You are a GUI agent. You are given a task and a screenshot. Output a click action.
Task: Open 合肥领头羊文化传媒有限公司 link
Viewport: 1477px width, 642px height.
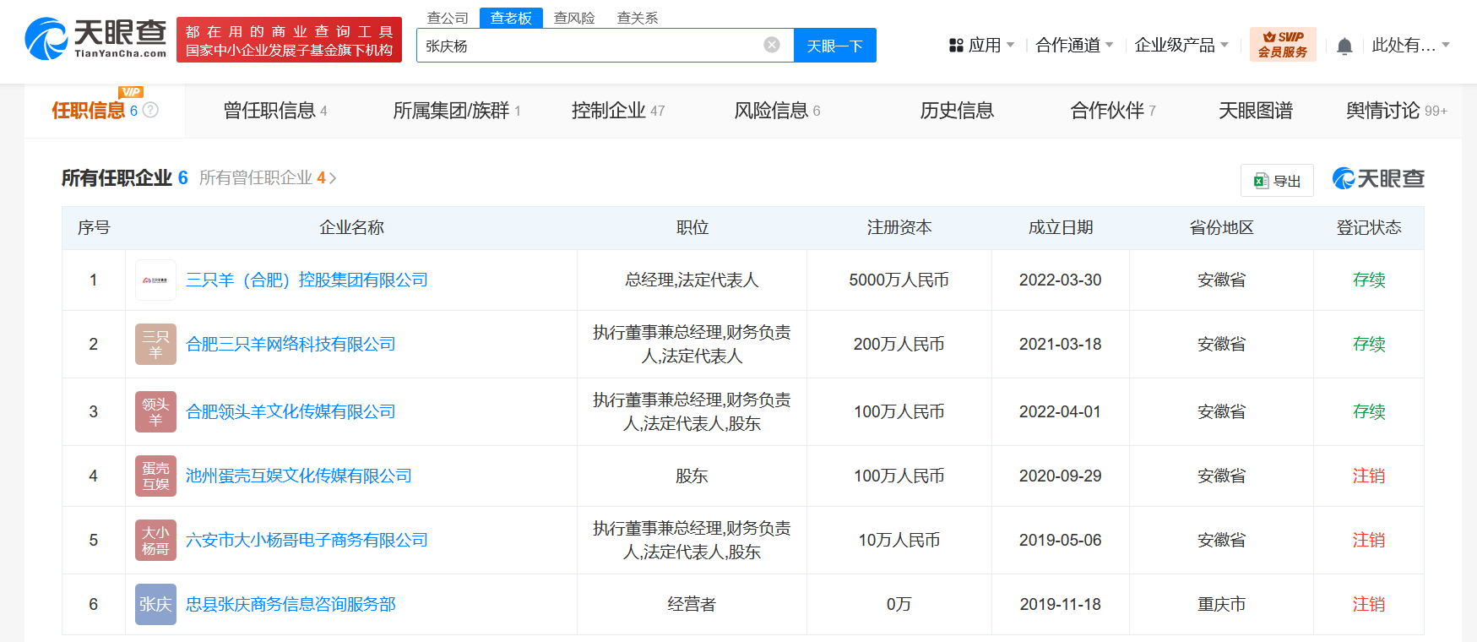click(291, 411)
